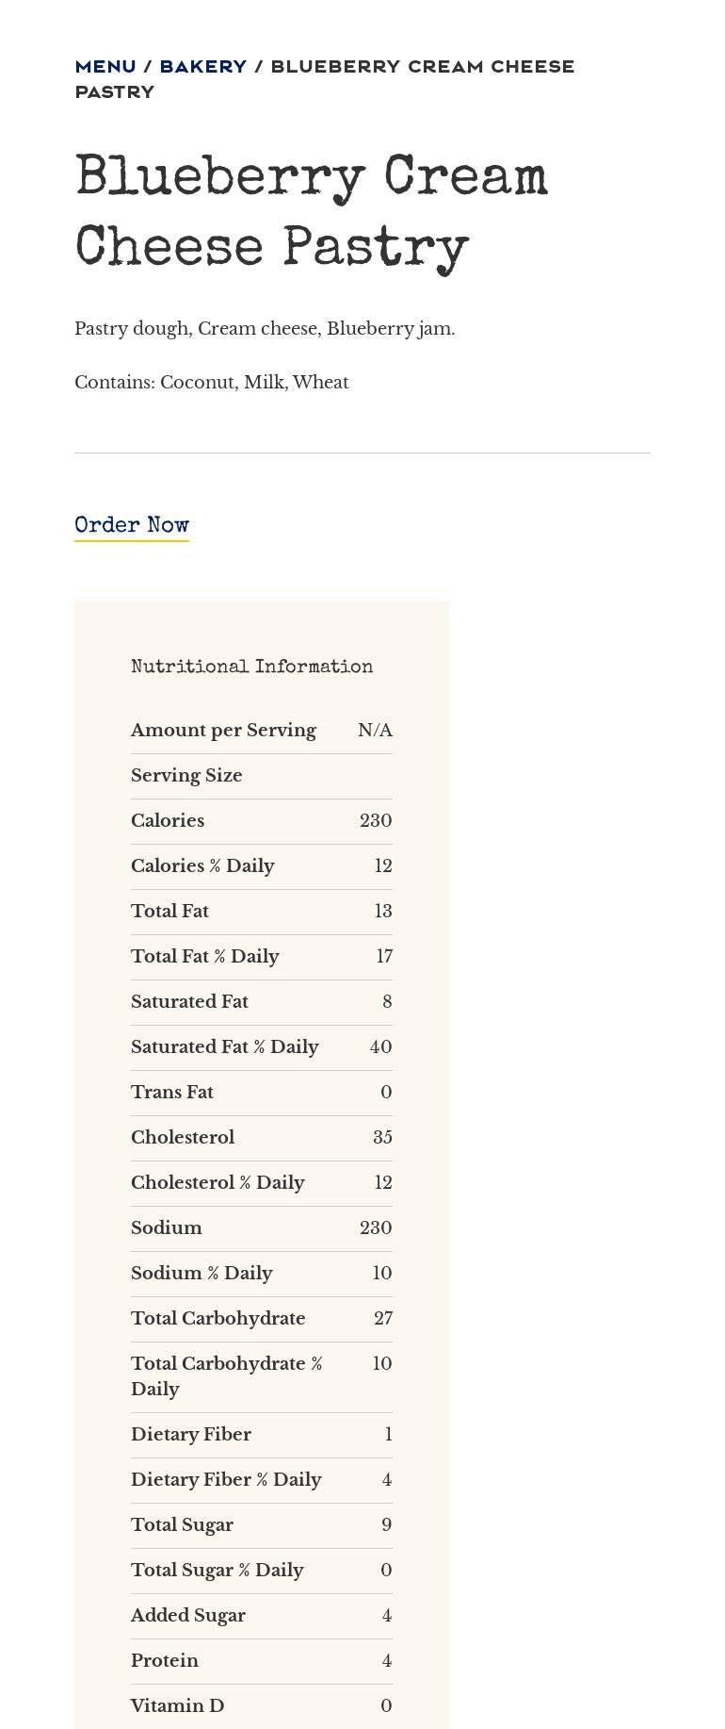Click the Saturated Fat % Daily label
Screen dimensions: 725x1729
(x=224, y=1047)
